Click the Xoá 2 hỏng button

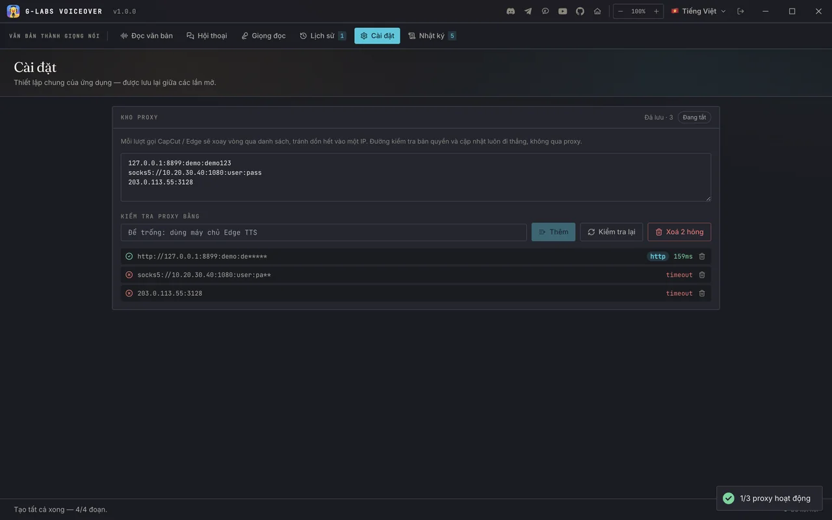click(679, 232)
